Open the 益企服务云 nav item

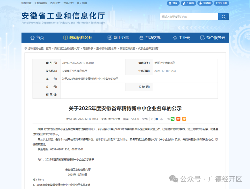pyautogui.click(x=213, y=38)
